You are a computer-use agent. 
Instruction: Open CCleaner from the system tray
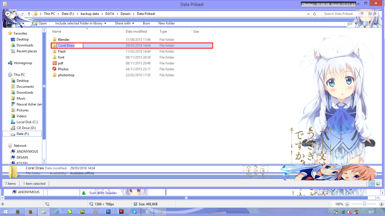(x=356, y=212)
